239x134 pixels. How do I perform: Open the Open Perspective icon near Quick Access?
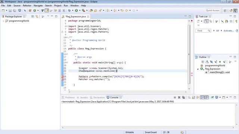[x=225, y=10]
